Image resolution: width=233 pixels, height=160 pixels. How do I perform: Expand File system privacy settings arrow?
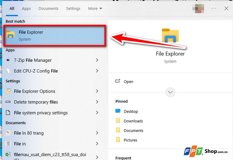[97, 113]
